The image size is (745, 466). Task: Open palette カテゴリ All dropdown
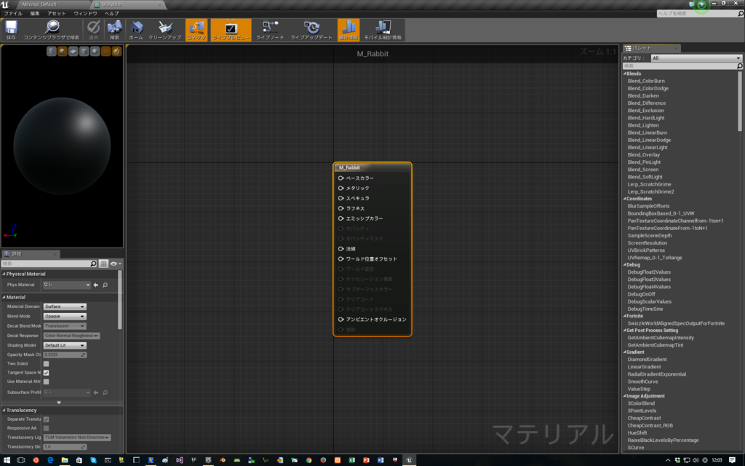point(696,58)
